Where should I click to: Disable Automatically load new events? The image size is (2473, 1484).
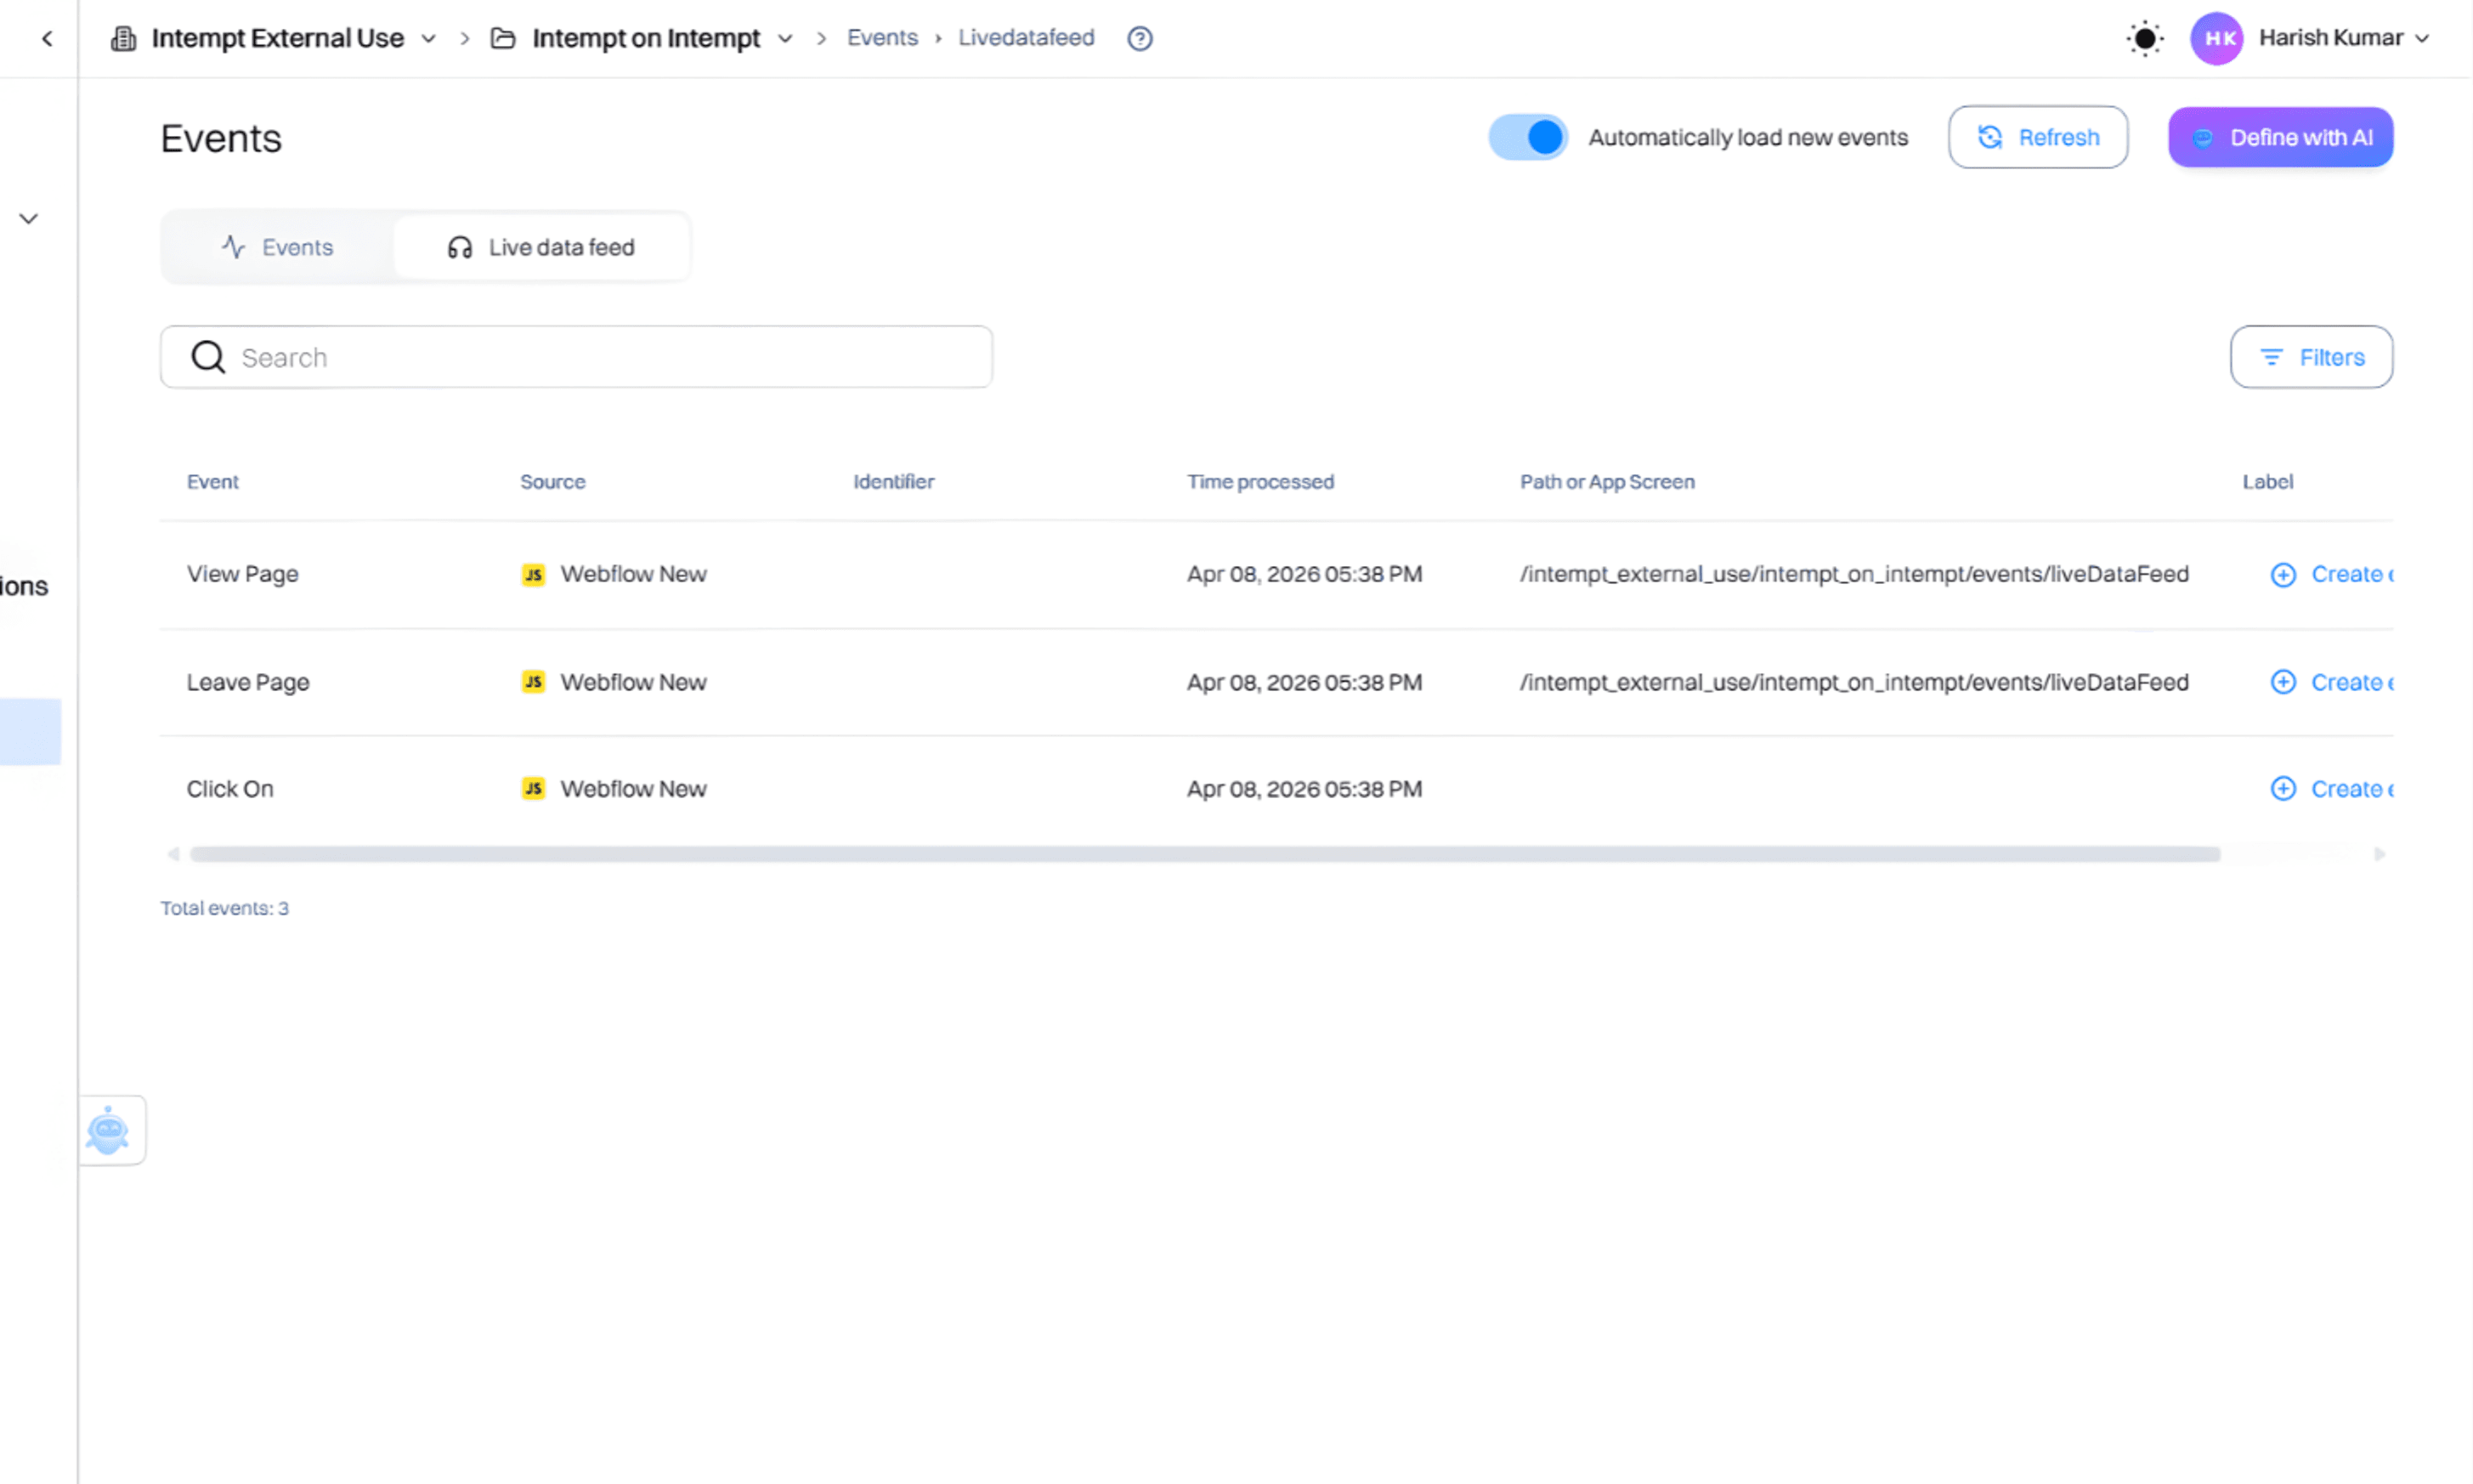[x=1527, y=137]
